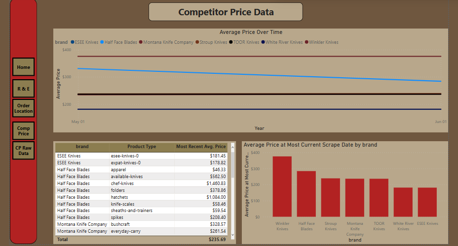Viewport: 458px width, 246px height.
Task: Click the May 01 axis label
Action: point(78,122)
